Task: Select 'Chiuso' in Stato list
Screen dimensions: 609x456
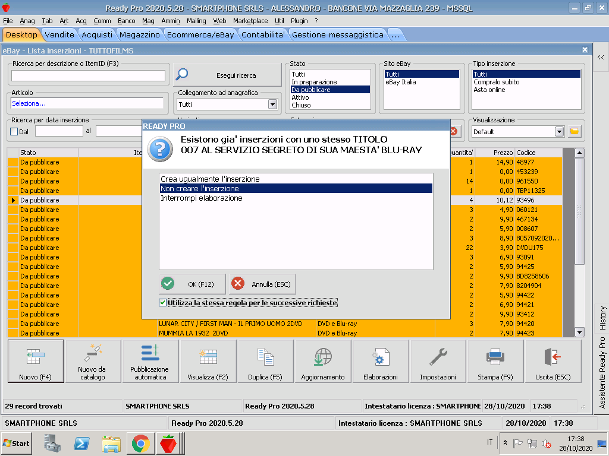Action: (x=330, y=105)
